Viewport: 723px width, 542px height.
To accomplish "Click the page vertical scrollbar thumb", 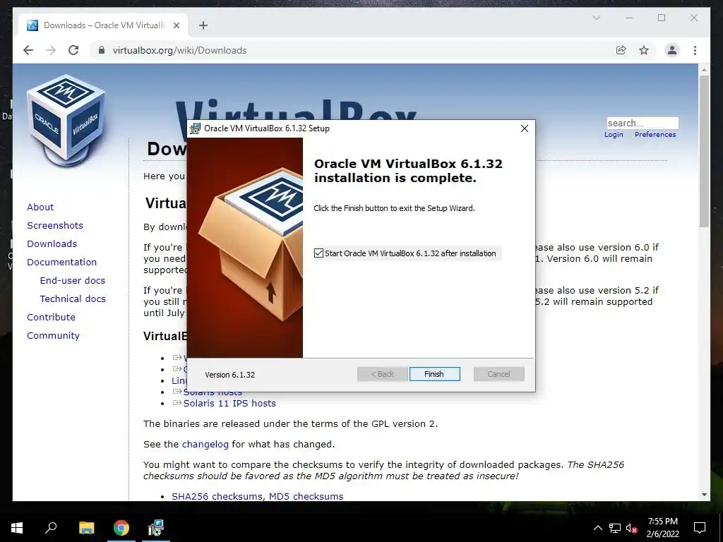I will pos(704,151).
